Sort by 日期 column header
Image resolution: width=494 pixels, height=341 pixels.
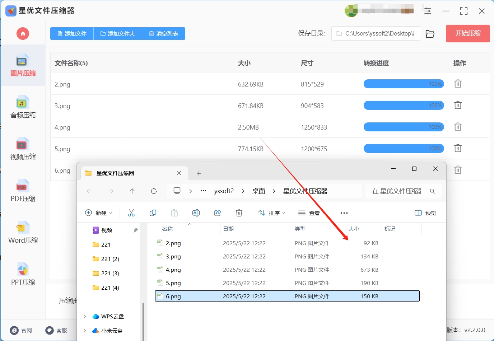pos(228,229)
